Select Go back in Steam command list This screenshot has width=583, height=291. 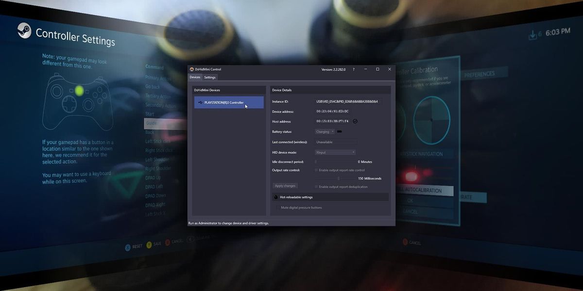[153, 87]
